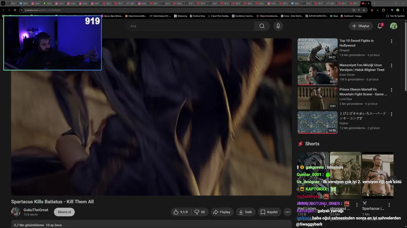
Task: Open the Oxijinn video thumbnail
Action: tap(317, 123)
